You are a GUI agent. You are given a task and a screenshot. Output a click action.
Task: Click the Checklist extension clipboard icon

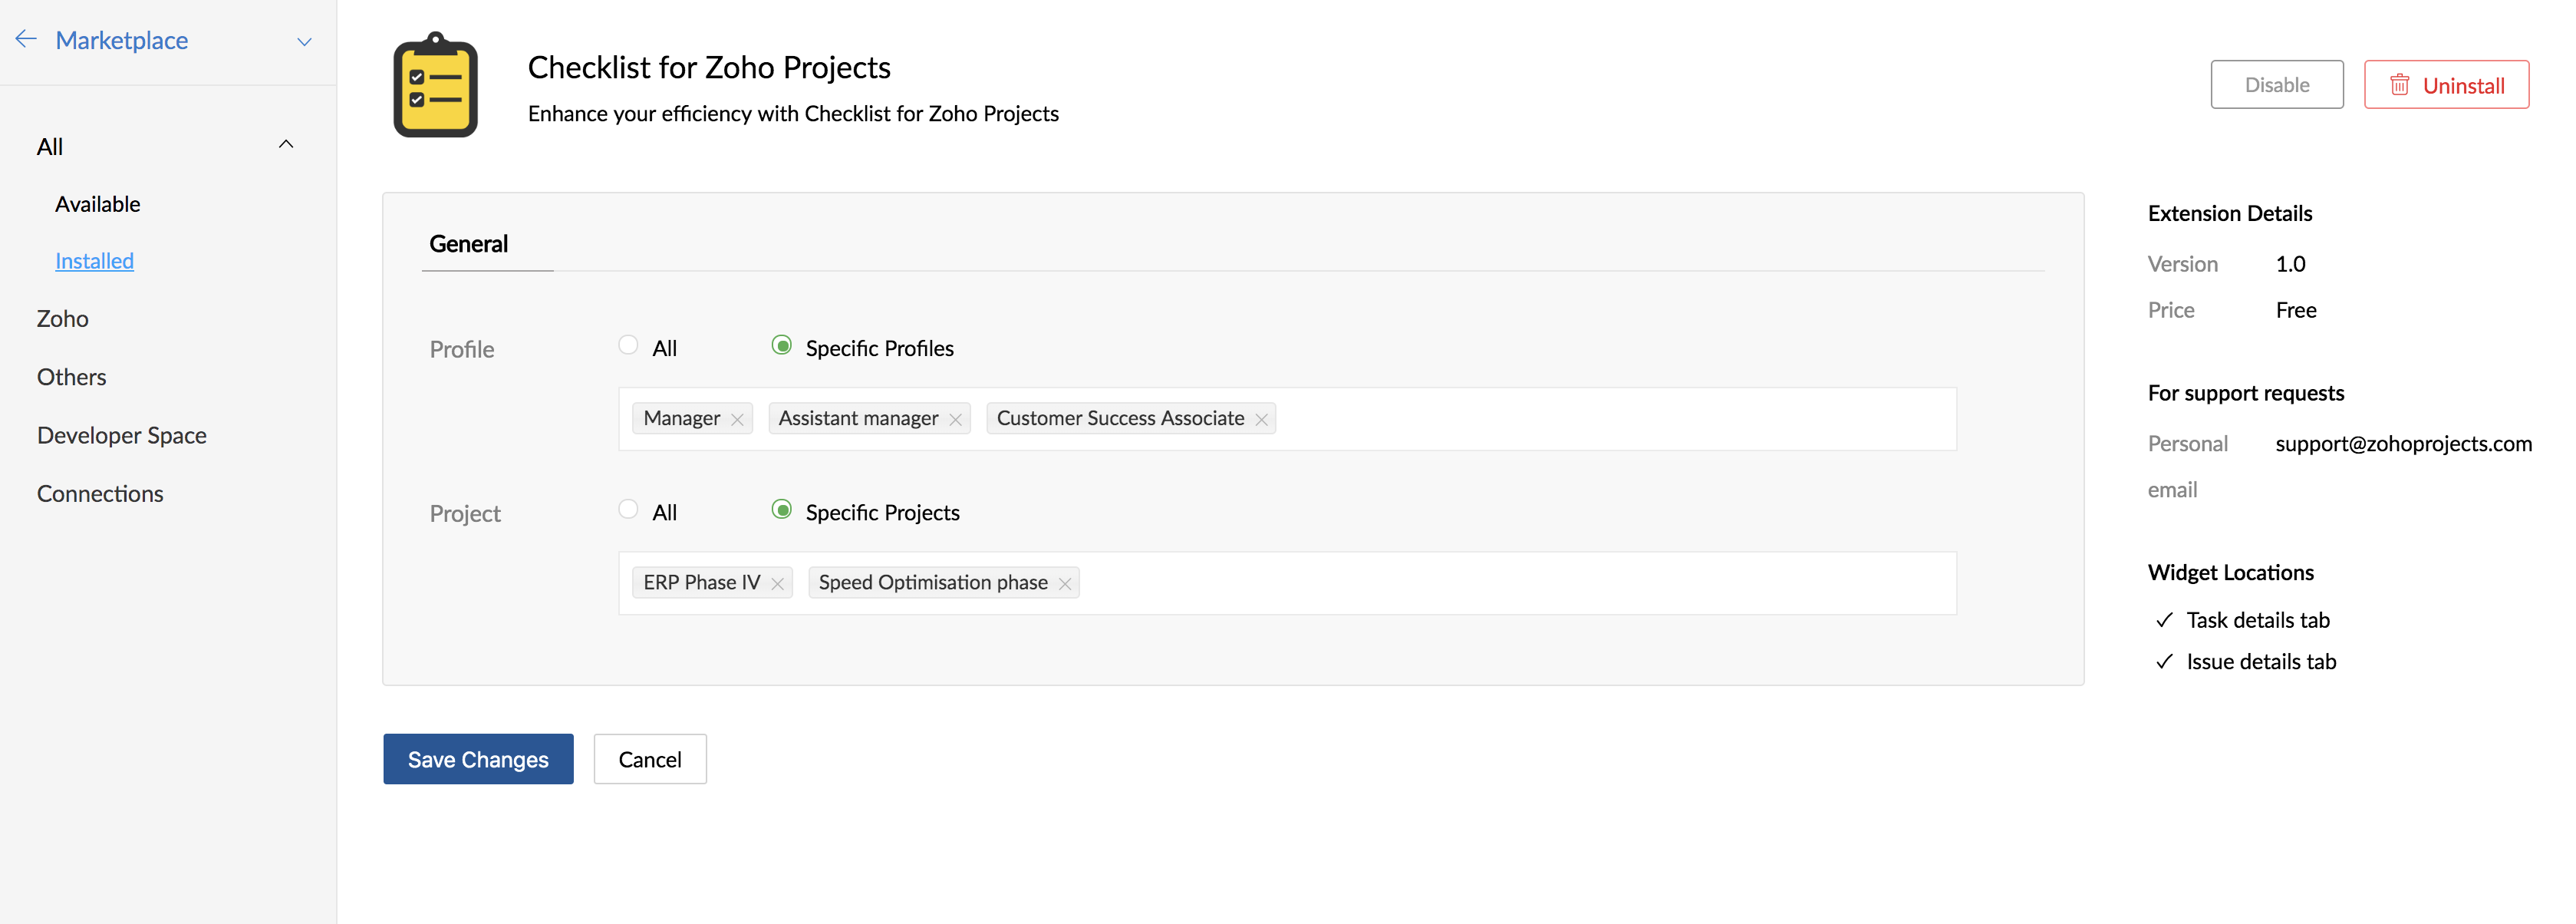pos(435,85)
